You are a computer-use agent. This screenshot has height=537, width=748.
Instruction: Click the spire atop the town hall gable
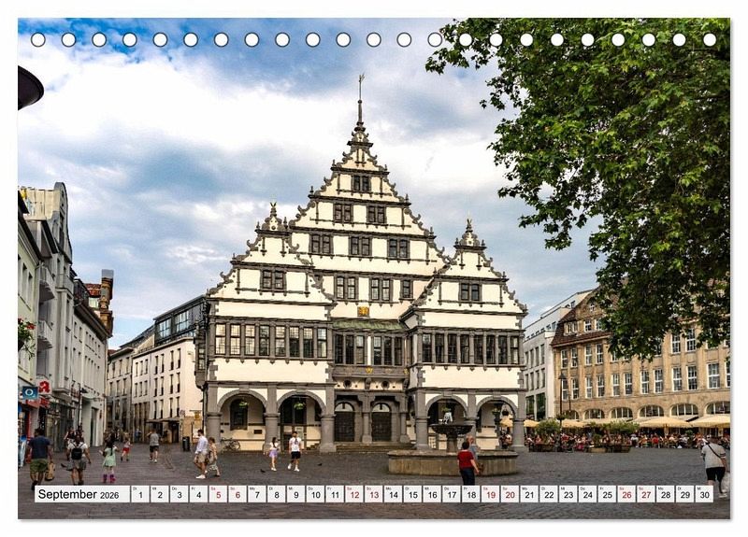pyautogui.click(x=360, y=103)
